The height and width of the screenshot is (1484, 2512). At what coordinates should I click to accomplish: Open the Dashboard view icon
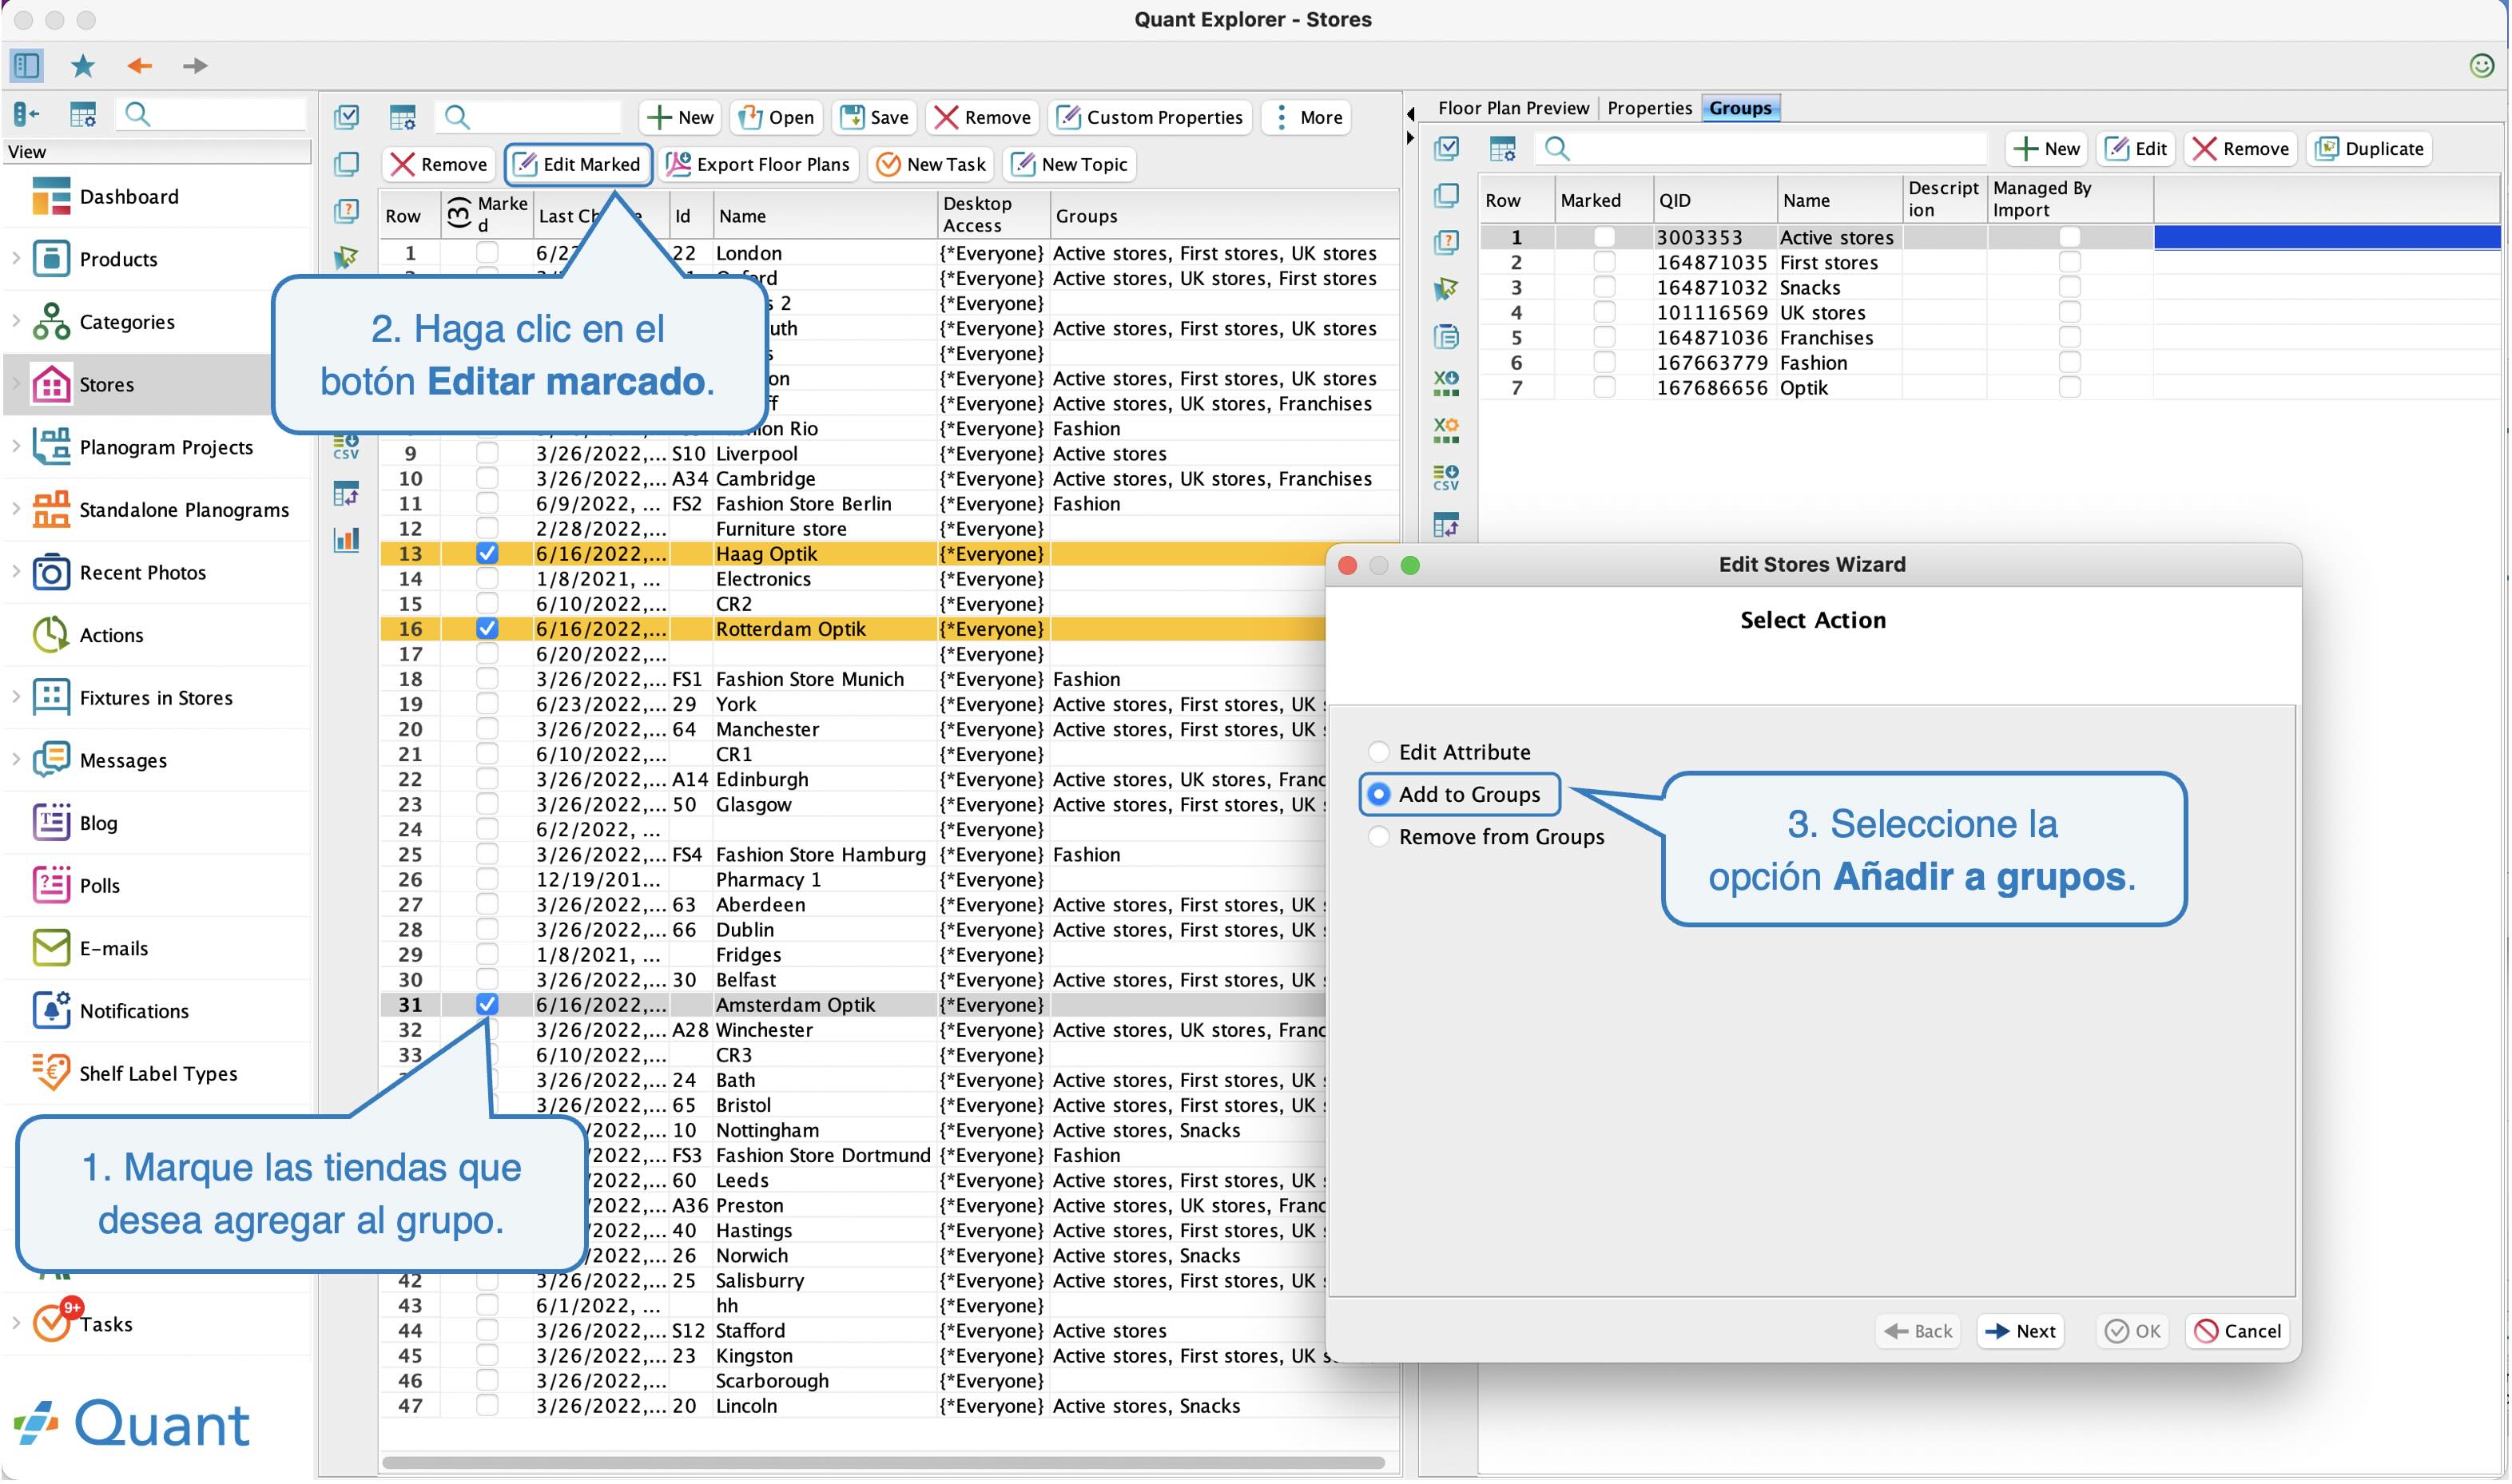click(x=51, y=197)
